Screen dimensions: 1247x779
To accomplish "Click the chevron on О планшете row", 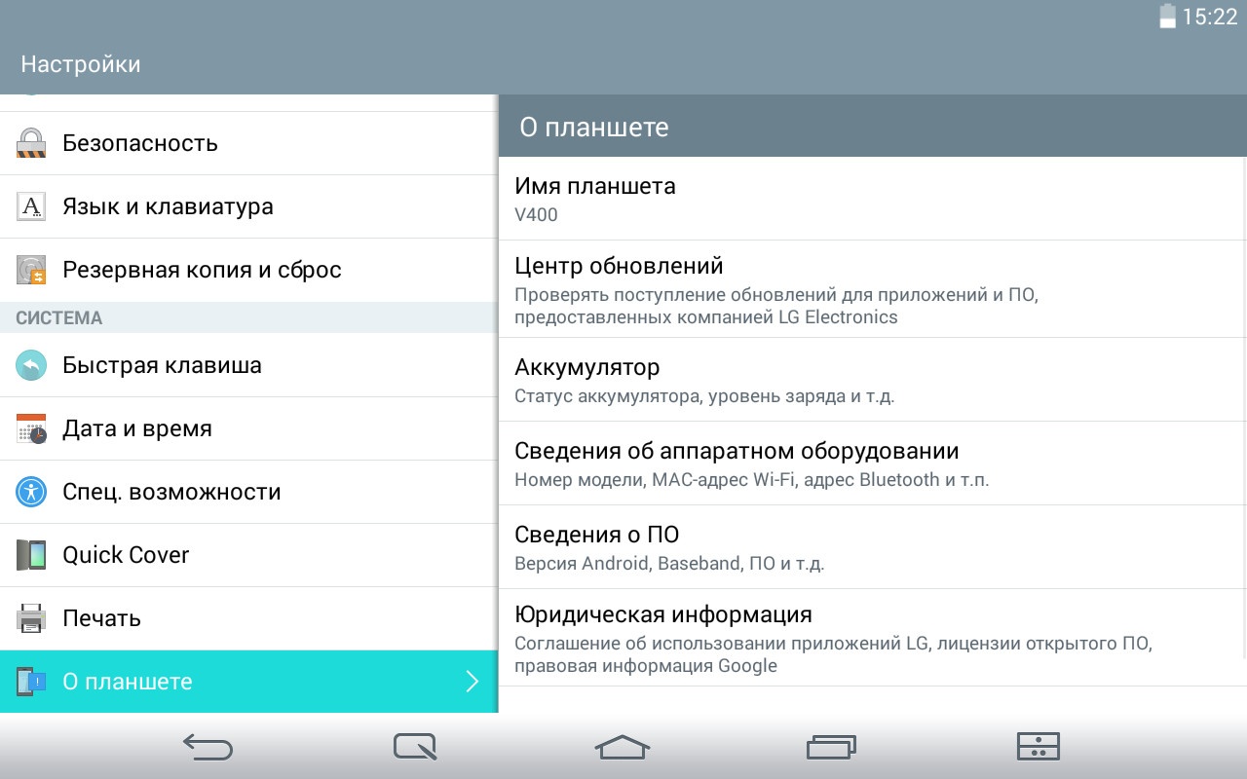I will (472, 682).
